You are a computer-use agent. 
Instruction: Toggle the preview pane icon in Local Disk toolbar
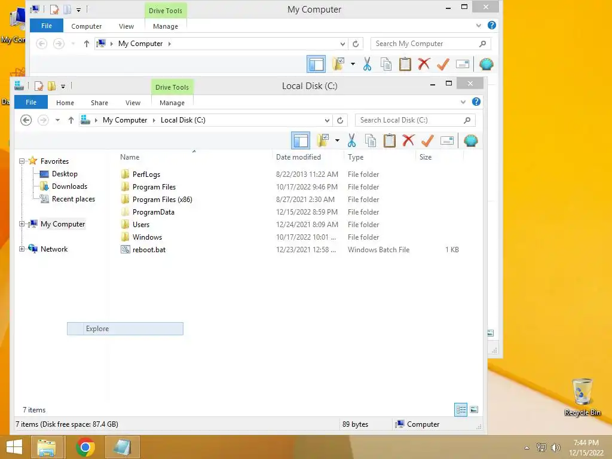tap(301, 140)
